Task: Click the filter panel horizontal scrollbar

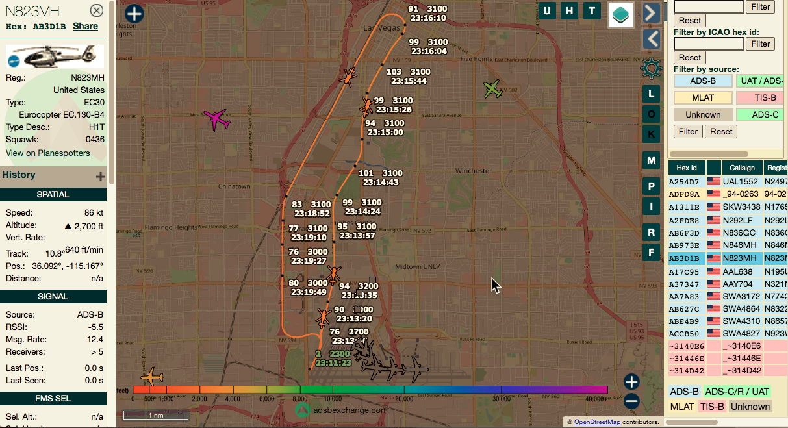Action: pos(708,154)
